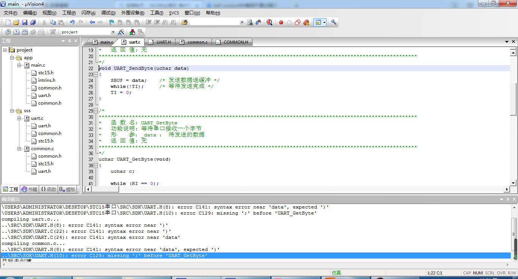Fold the code block at line 23
518x279 pixels.
(96, 75)
